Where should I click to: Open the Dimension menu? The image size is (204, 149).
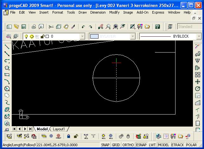click(98, 12)
